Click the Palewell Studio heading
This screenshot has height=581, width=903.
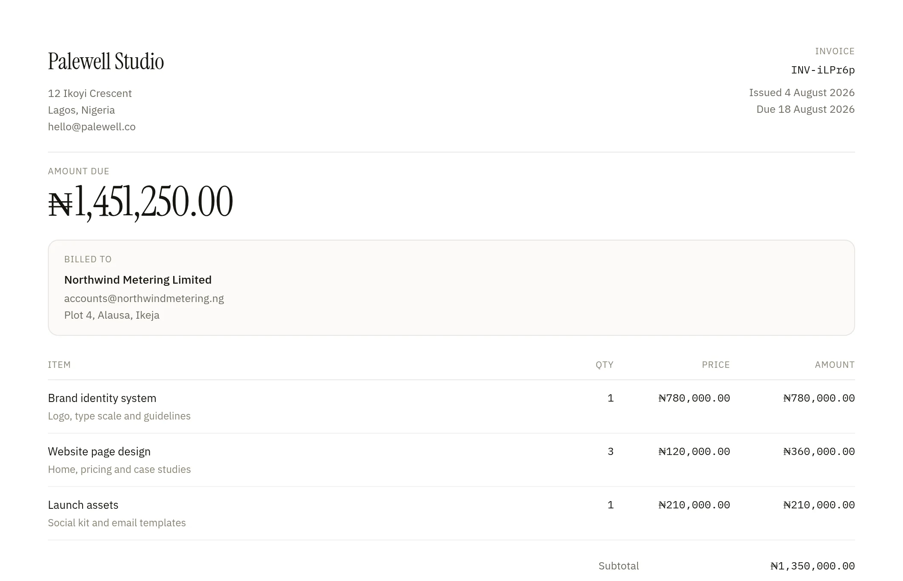pos(106,62)
